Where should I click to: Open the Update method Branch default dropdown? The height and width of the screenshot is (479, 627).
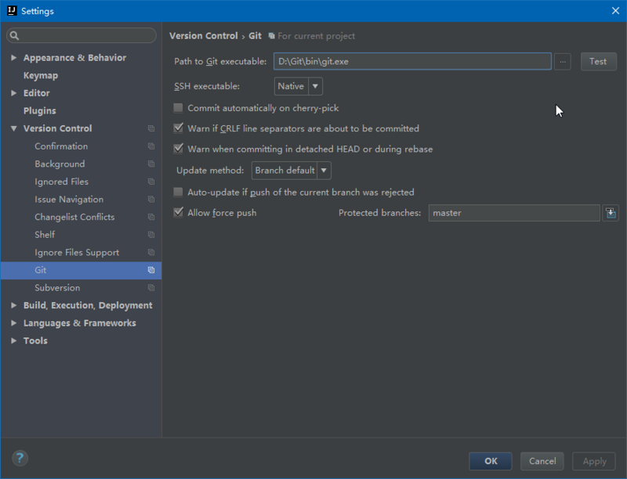point(291,171)
